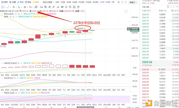Collapse the KDJ(9,3,3) panel chevron
The width and height of the screenshot is (179, 108).
[2, 78]
